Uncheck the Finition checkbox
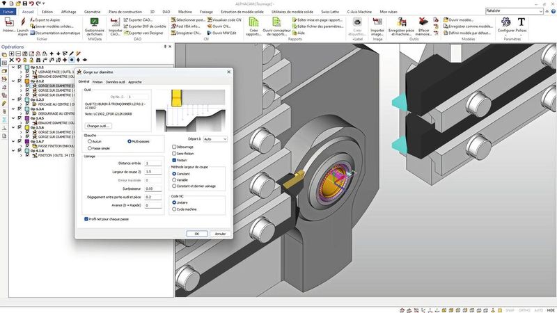Screen dimensions: 557x313 174,160
